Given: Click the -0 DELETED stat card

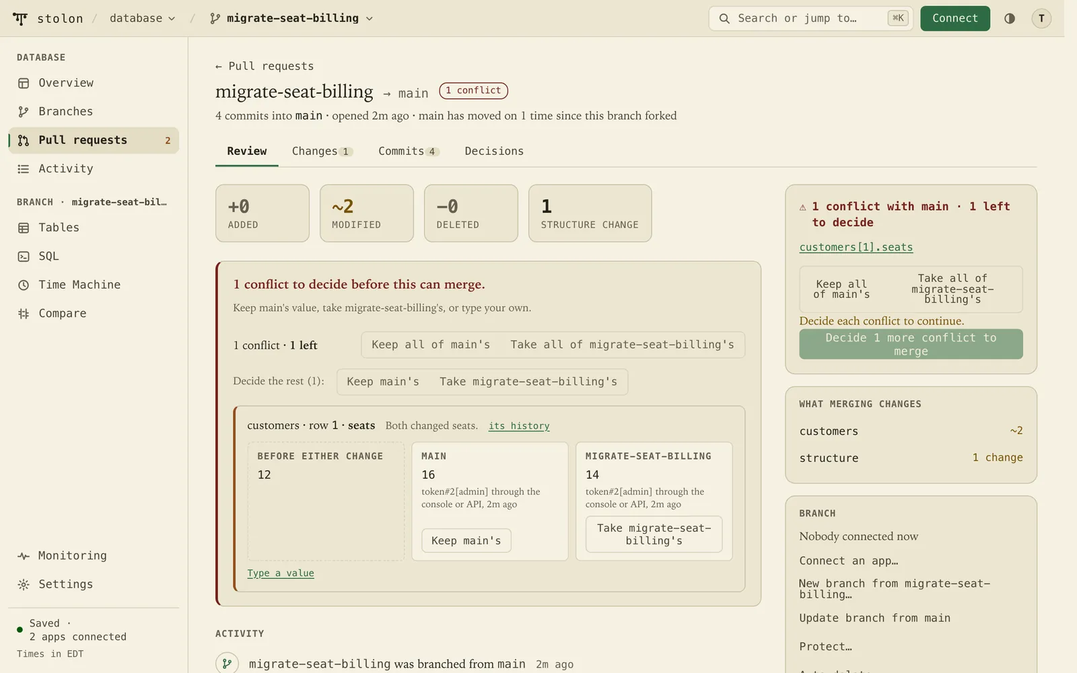Looking at the screenshot, I should [471, 213].
